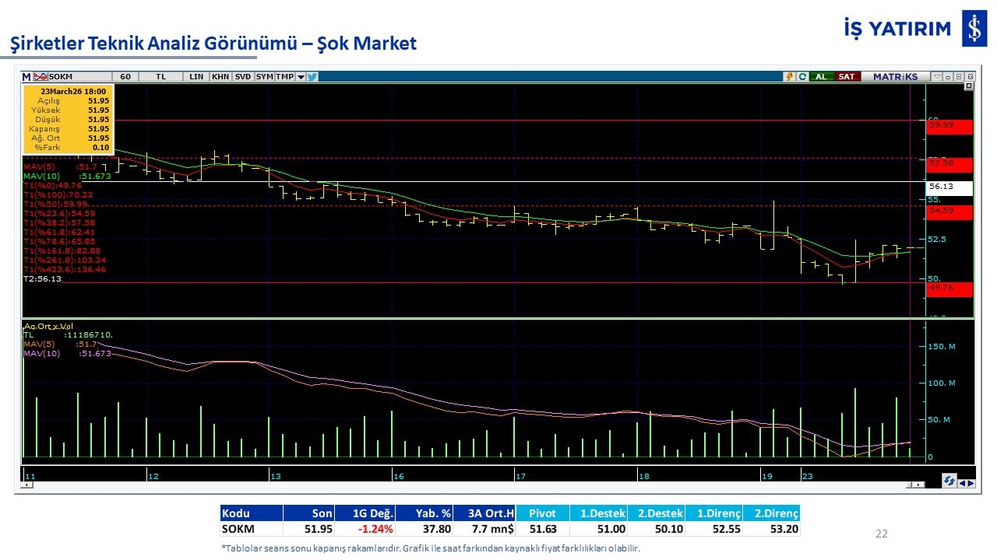Click the horizontal scrollbar left arrow
997x560 pixels.
(x=28, y=485)
